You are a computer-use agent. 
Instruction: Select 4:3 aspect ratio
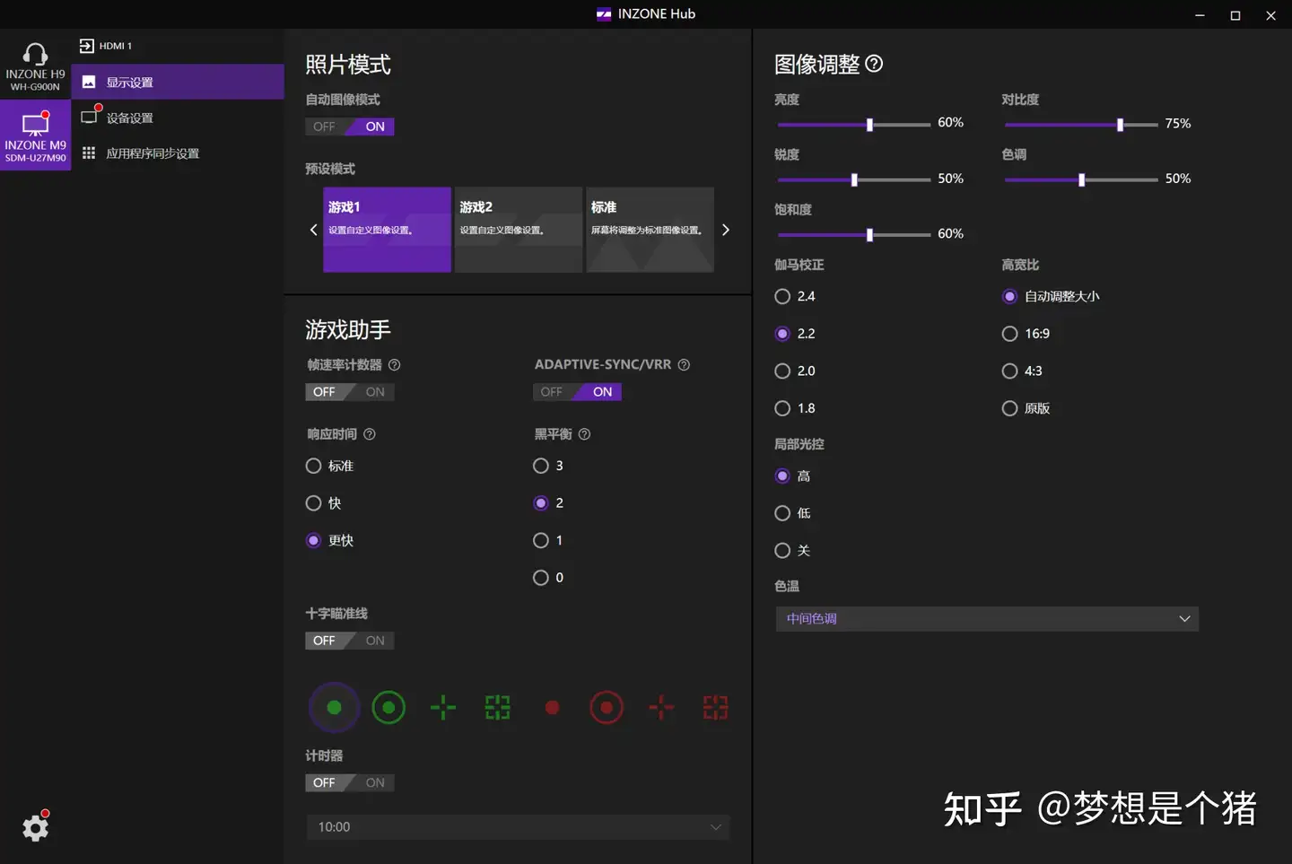pyautogui.click(x=1022, y=371)
